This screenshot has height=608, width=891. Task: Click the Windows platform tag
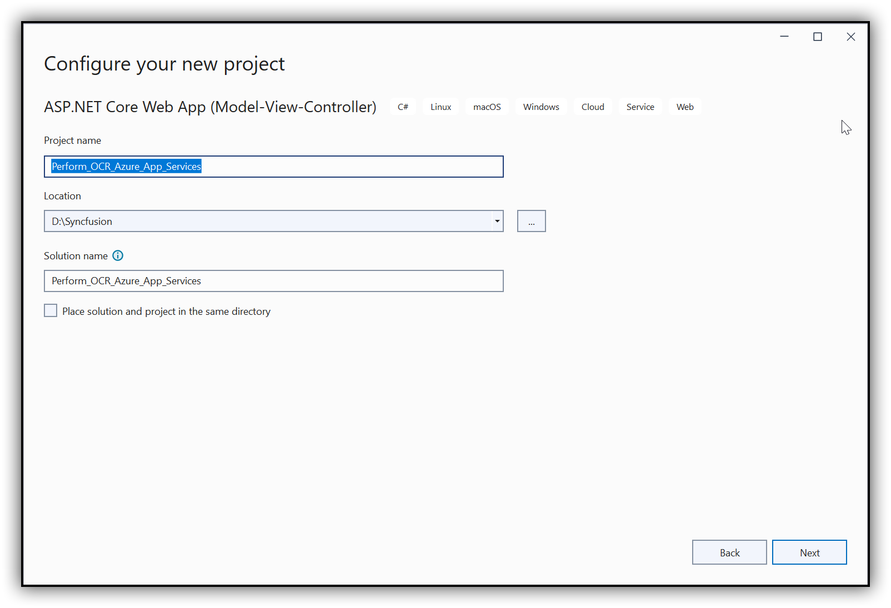[x=540, y=107]
